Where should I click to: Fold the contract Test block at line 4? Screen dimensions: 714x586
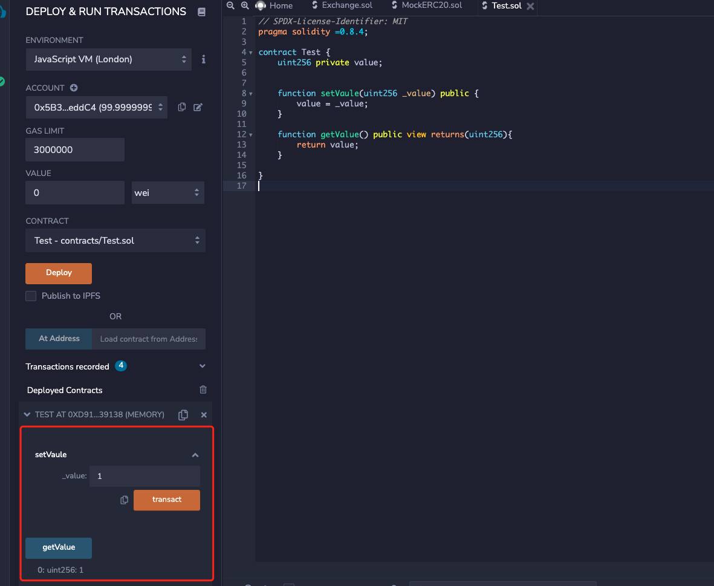250,53
